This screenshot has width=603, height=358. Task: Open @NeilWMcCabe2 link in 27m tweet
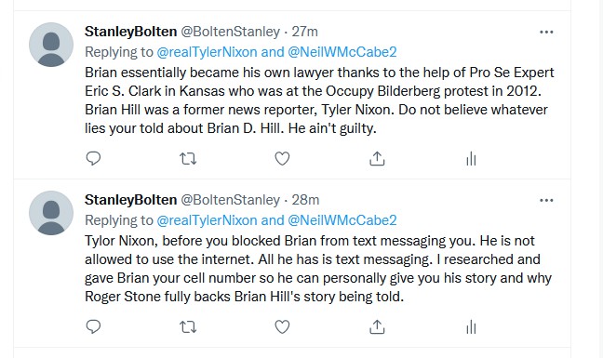point(342,52)
